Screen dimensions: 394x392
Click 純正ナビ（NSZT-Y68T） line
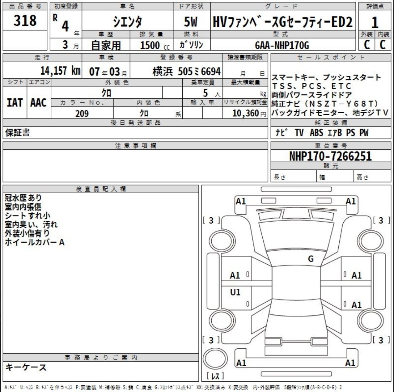325,104
